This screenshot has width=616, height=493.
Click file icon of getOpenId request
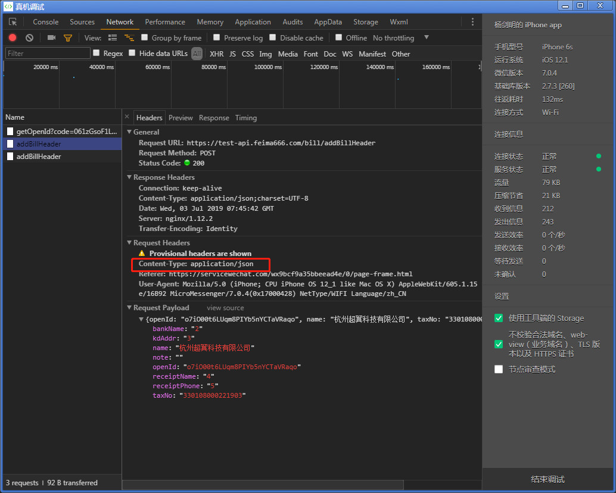[x=10, y=132]
